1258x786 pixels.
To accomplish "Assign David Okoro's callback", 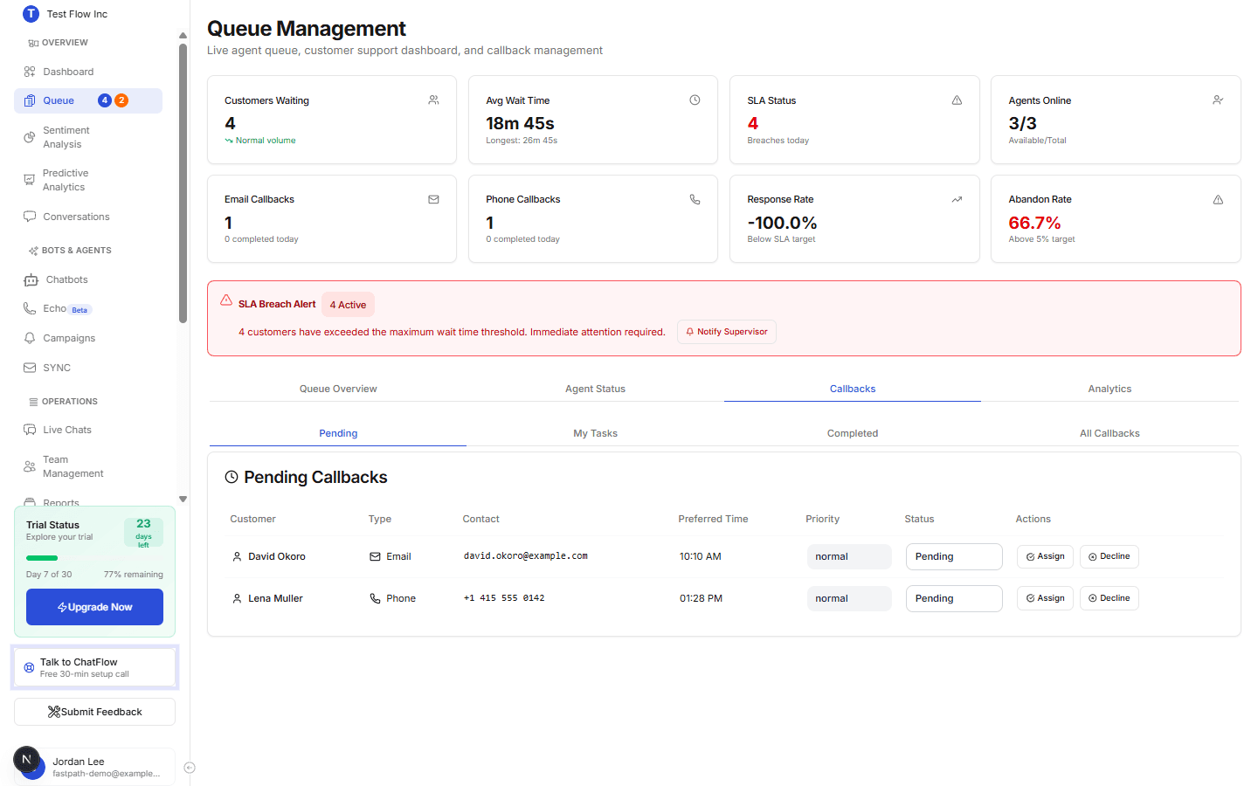I will point(1045,556).
